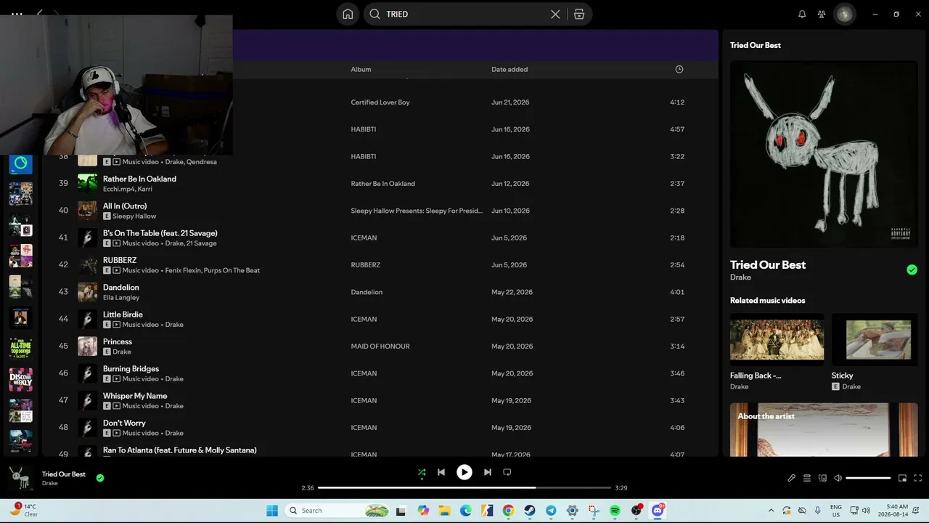Select track B's On The Table
The height and width of the screenshot is (523, 929).
click(160, 233)
